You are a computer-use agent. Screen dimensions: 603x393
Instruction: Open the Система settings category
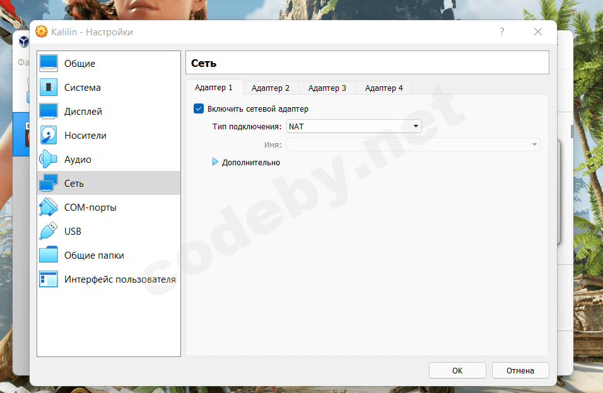click(x=109, y=87)
